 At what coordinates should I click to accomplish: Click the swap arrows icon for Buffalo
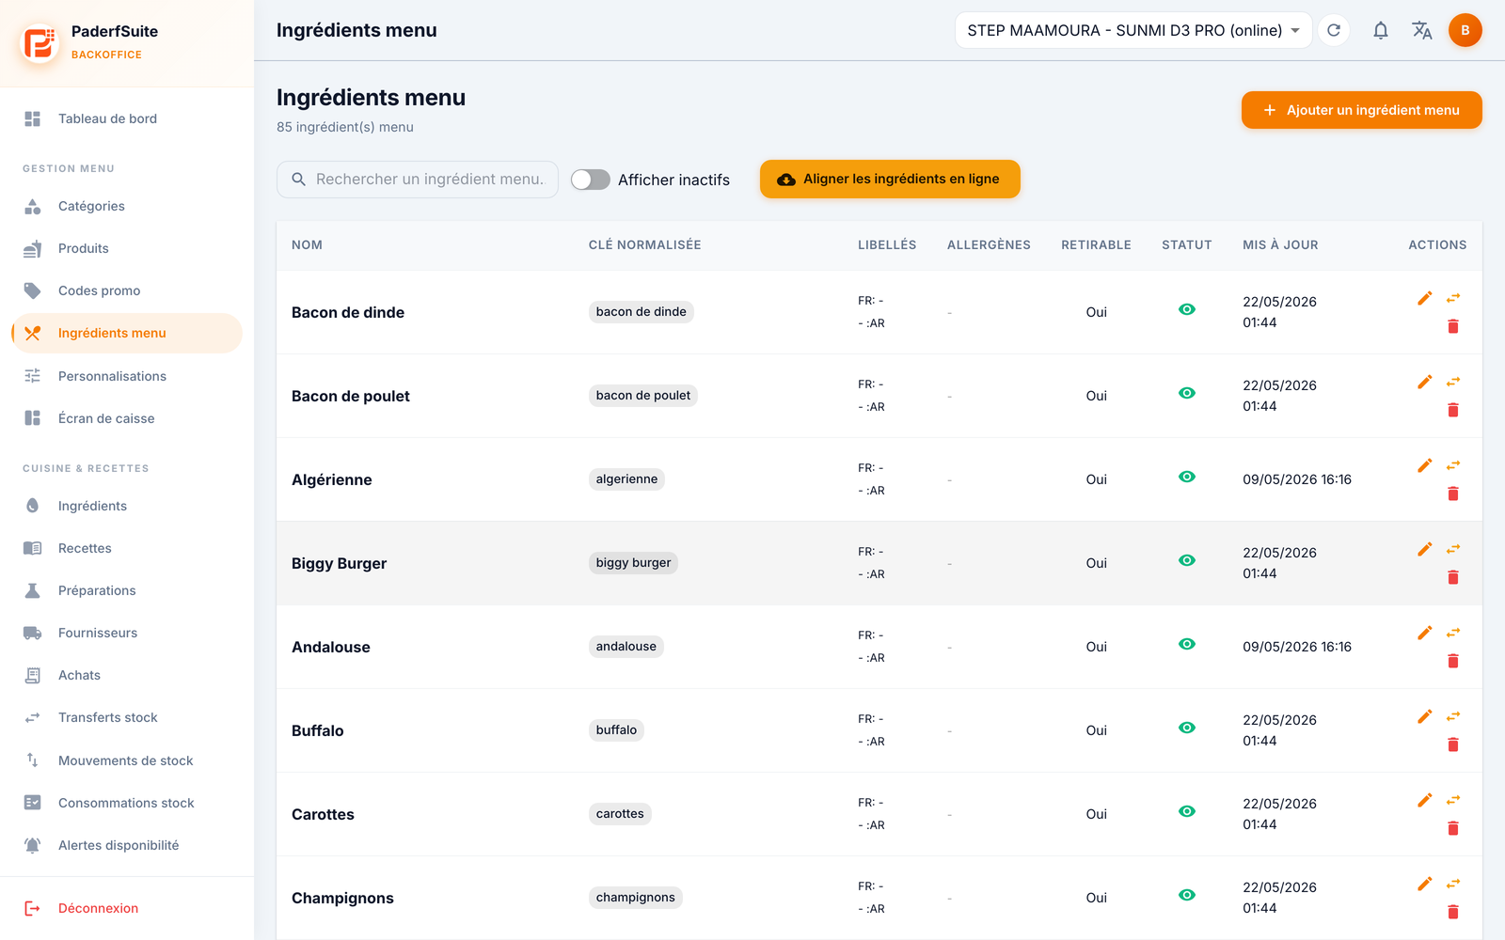(x=1453, y=716)
